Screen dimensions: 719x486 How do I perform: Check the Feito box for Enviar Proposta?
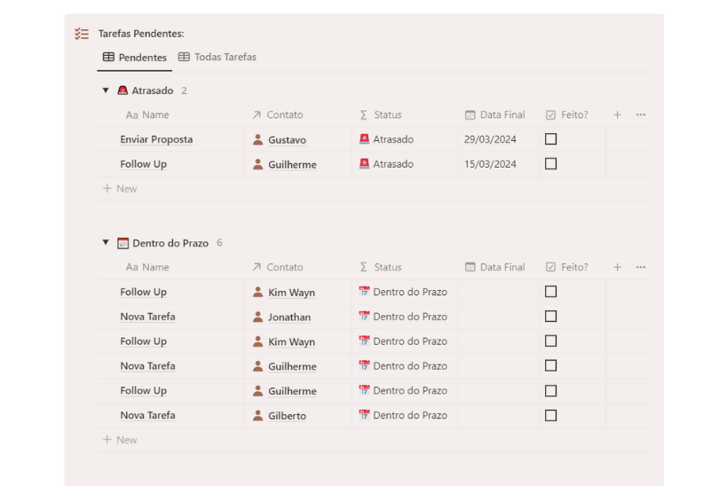(x=550, y=139)
